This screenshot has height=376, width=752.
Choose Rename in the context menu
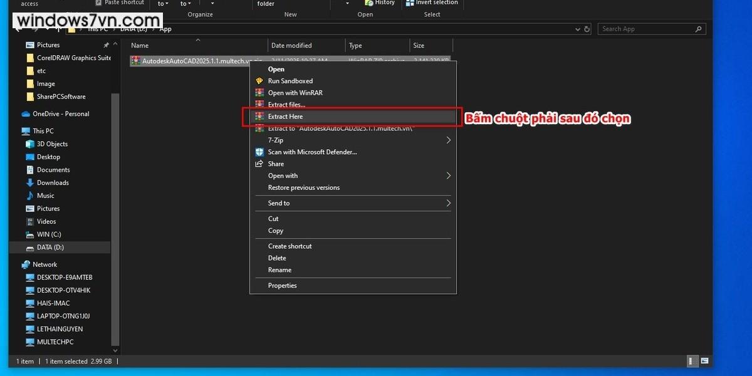point(279,270)
